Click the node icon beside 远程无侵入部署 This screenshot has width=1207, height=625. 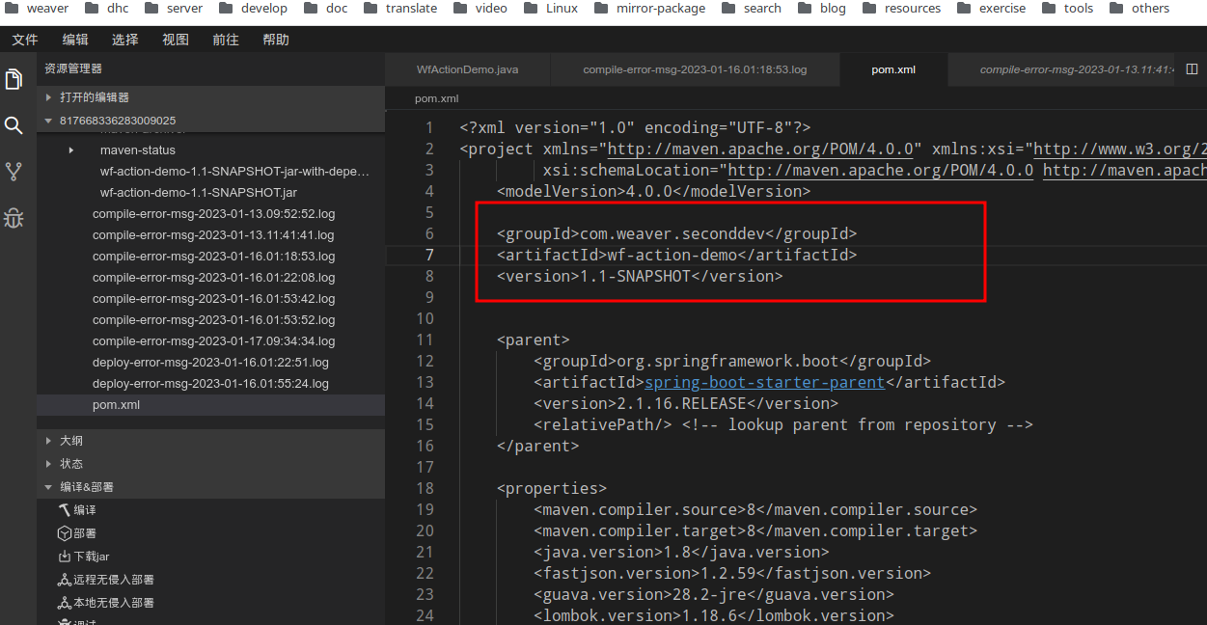click(x=65, y=580)
